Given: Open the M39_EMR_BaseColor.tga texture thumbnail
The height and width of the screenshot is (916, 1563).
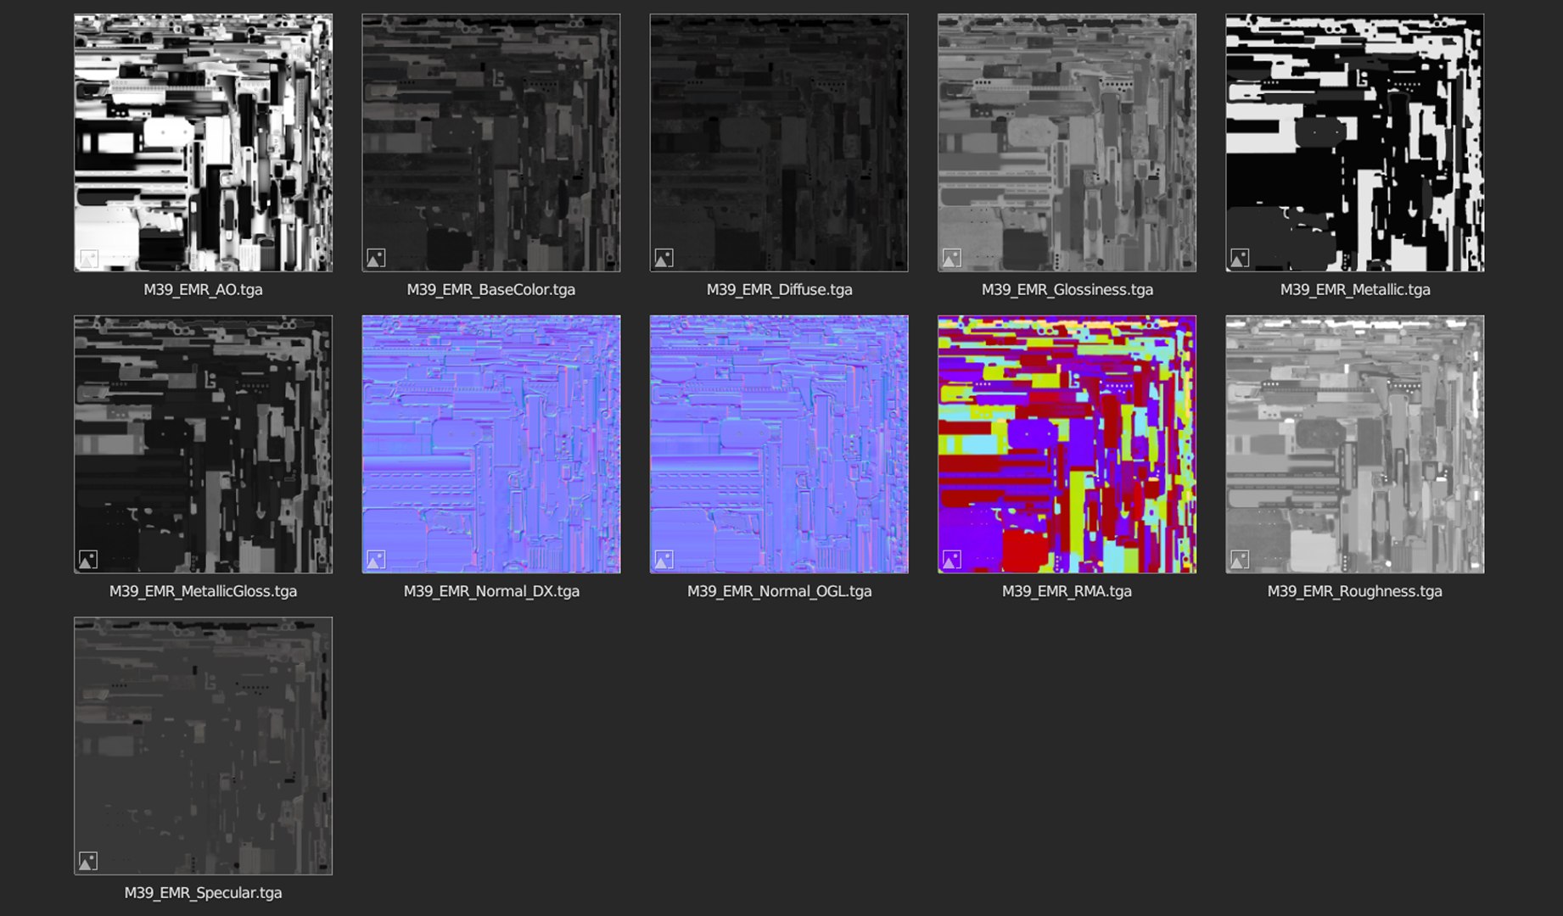Looking at the screenshot, I should (490, 142).
